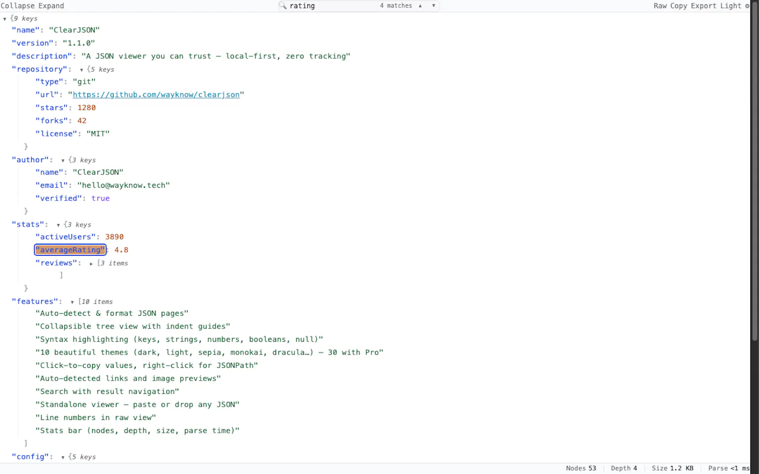The width and height of the screenshot is (759, 474).
Task: Switch to Raw view
Action: pyautogui.click(x=660, y=6)
